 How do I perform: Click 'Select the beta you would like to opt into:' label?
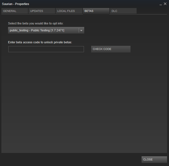36,23
